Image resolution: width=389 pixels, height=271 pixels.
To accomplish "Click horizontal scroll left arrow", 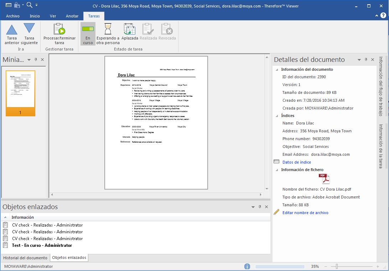I will (x=52, y=195).
